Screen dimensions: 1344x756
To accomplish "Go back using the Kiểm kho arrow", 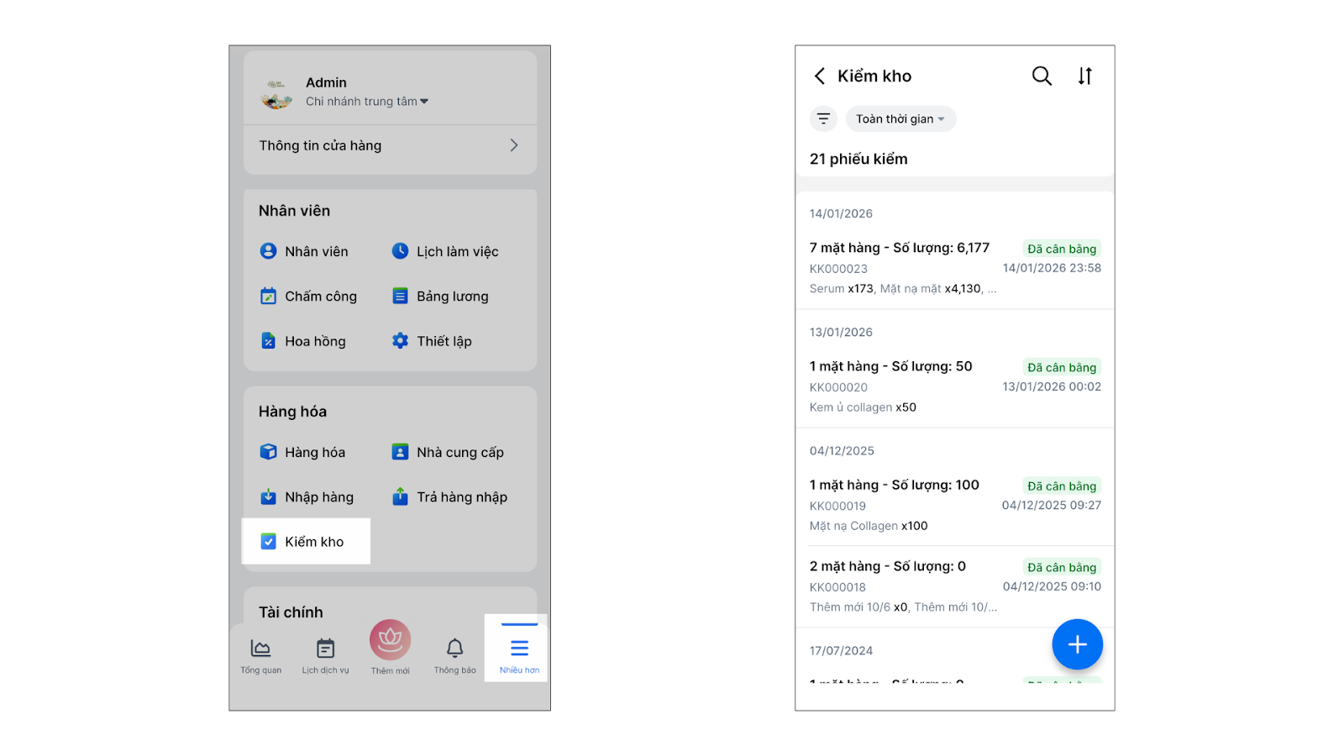I will pos(820,76).
